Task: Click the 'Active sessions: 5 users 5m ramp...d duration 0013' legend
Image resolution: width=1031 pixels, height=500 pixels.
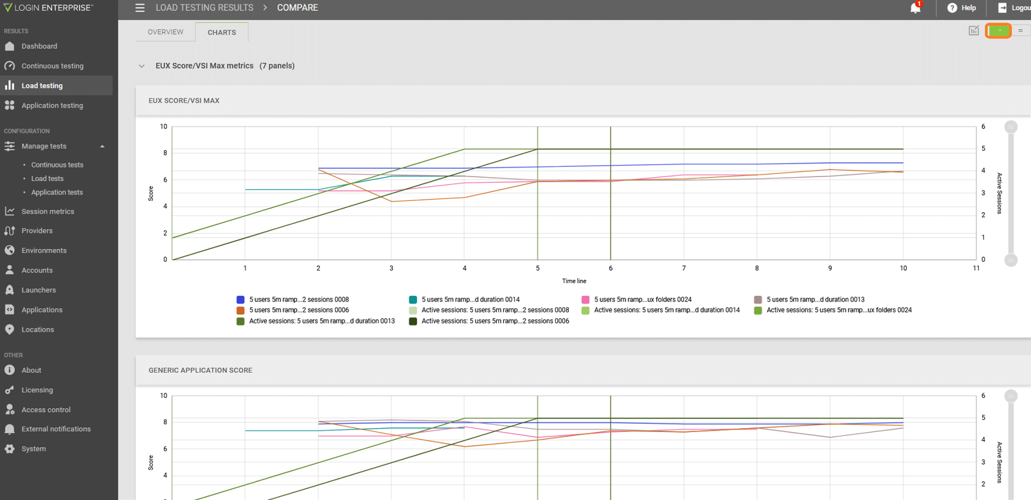Action: tap(316, 321)
